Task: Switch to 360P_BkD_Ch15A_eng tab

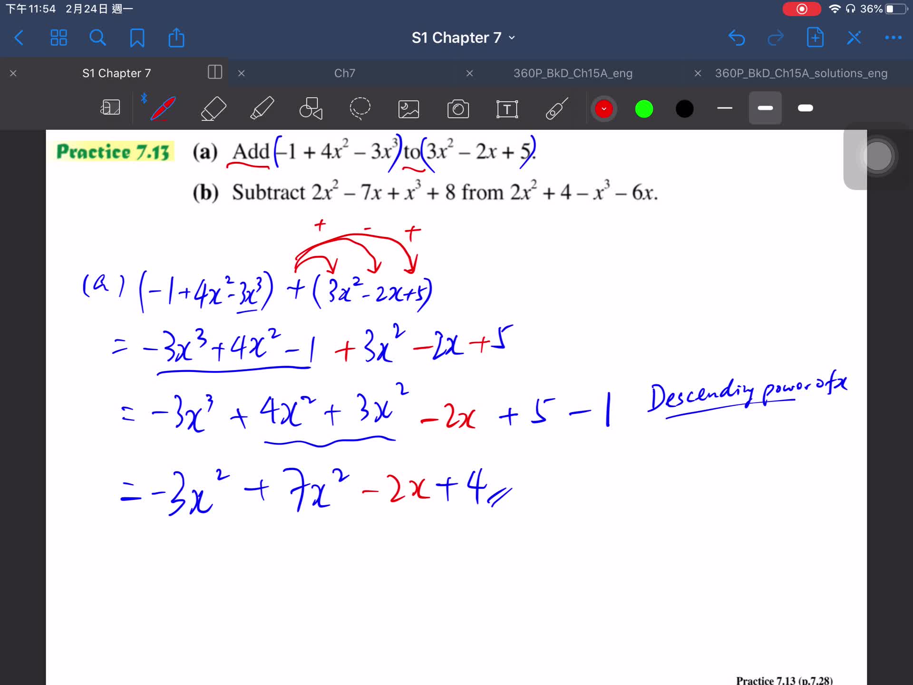Action: [573, 73]
